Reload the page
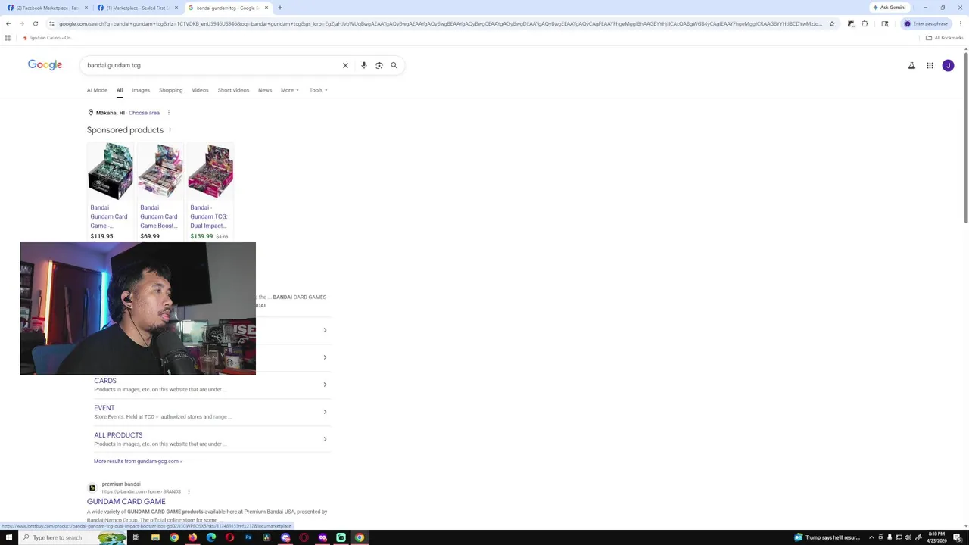Screen dimensions: 969x545 [36, 23]
